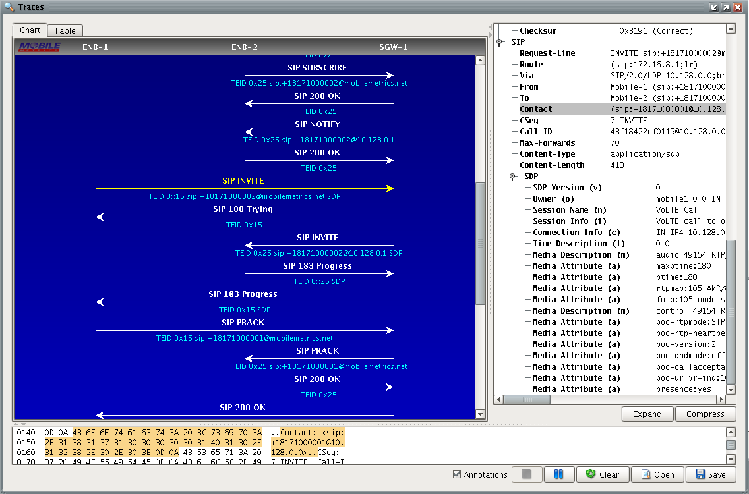Collapse the SIP tree node

pyautogui.click(x=499, y=42)
